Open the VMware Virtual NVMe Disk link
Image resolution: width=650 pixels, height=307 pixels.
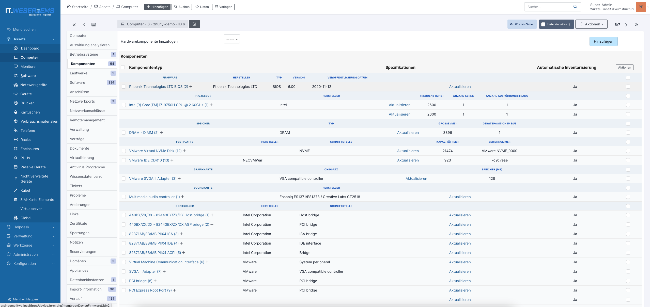tap(155, 151)
